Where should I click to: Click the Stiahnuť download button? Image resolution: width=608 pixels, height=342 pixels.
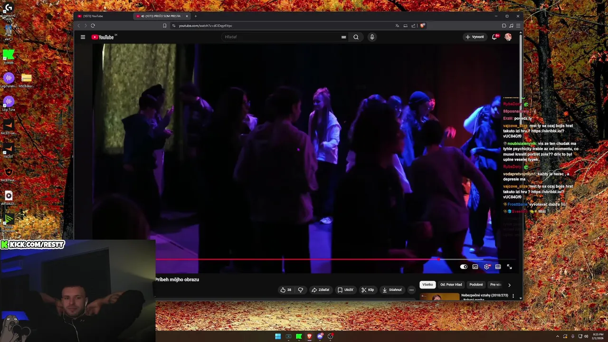[392, 290]
